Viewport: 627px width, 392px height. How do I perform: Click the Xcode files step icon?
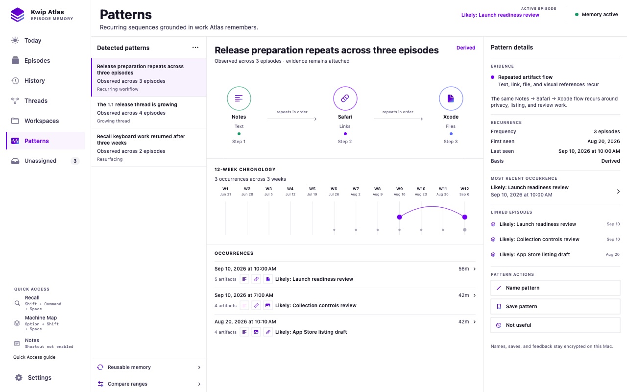point(451,98)
